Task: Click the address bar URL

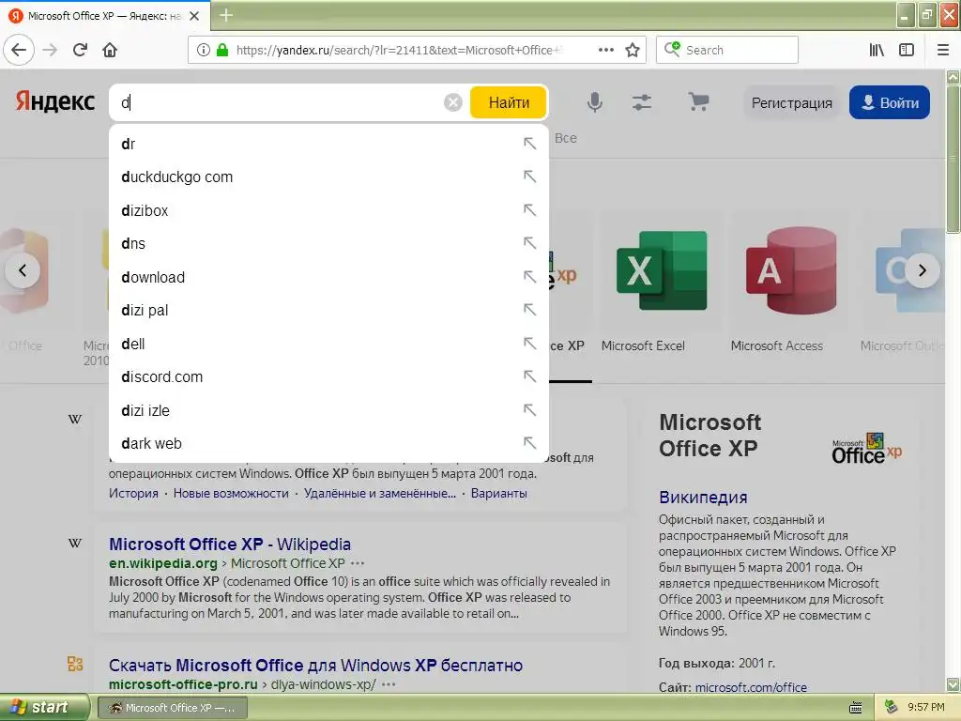Action: click(398, 51)
